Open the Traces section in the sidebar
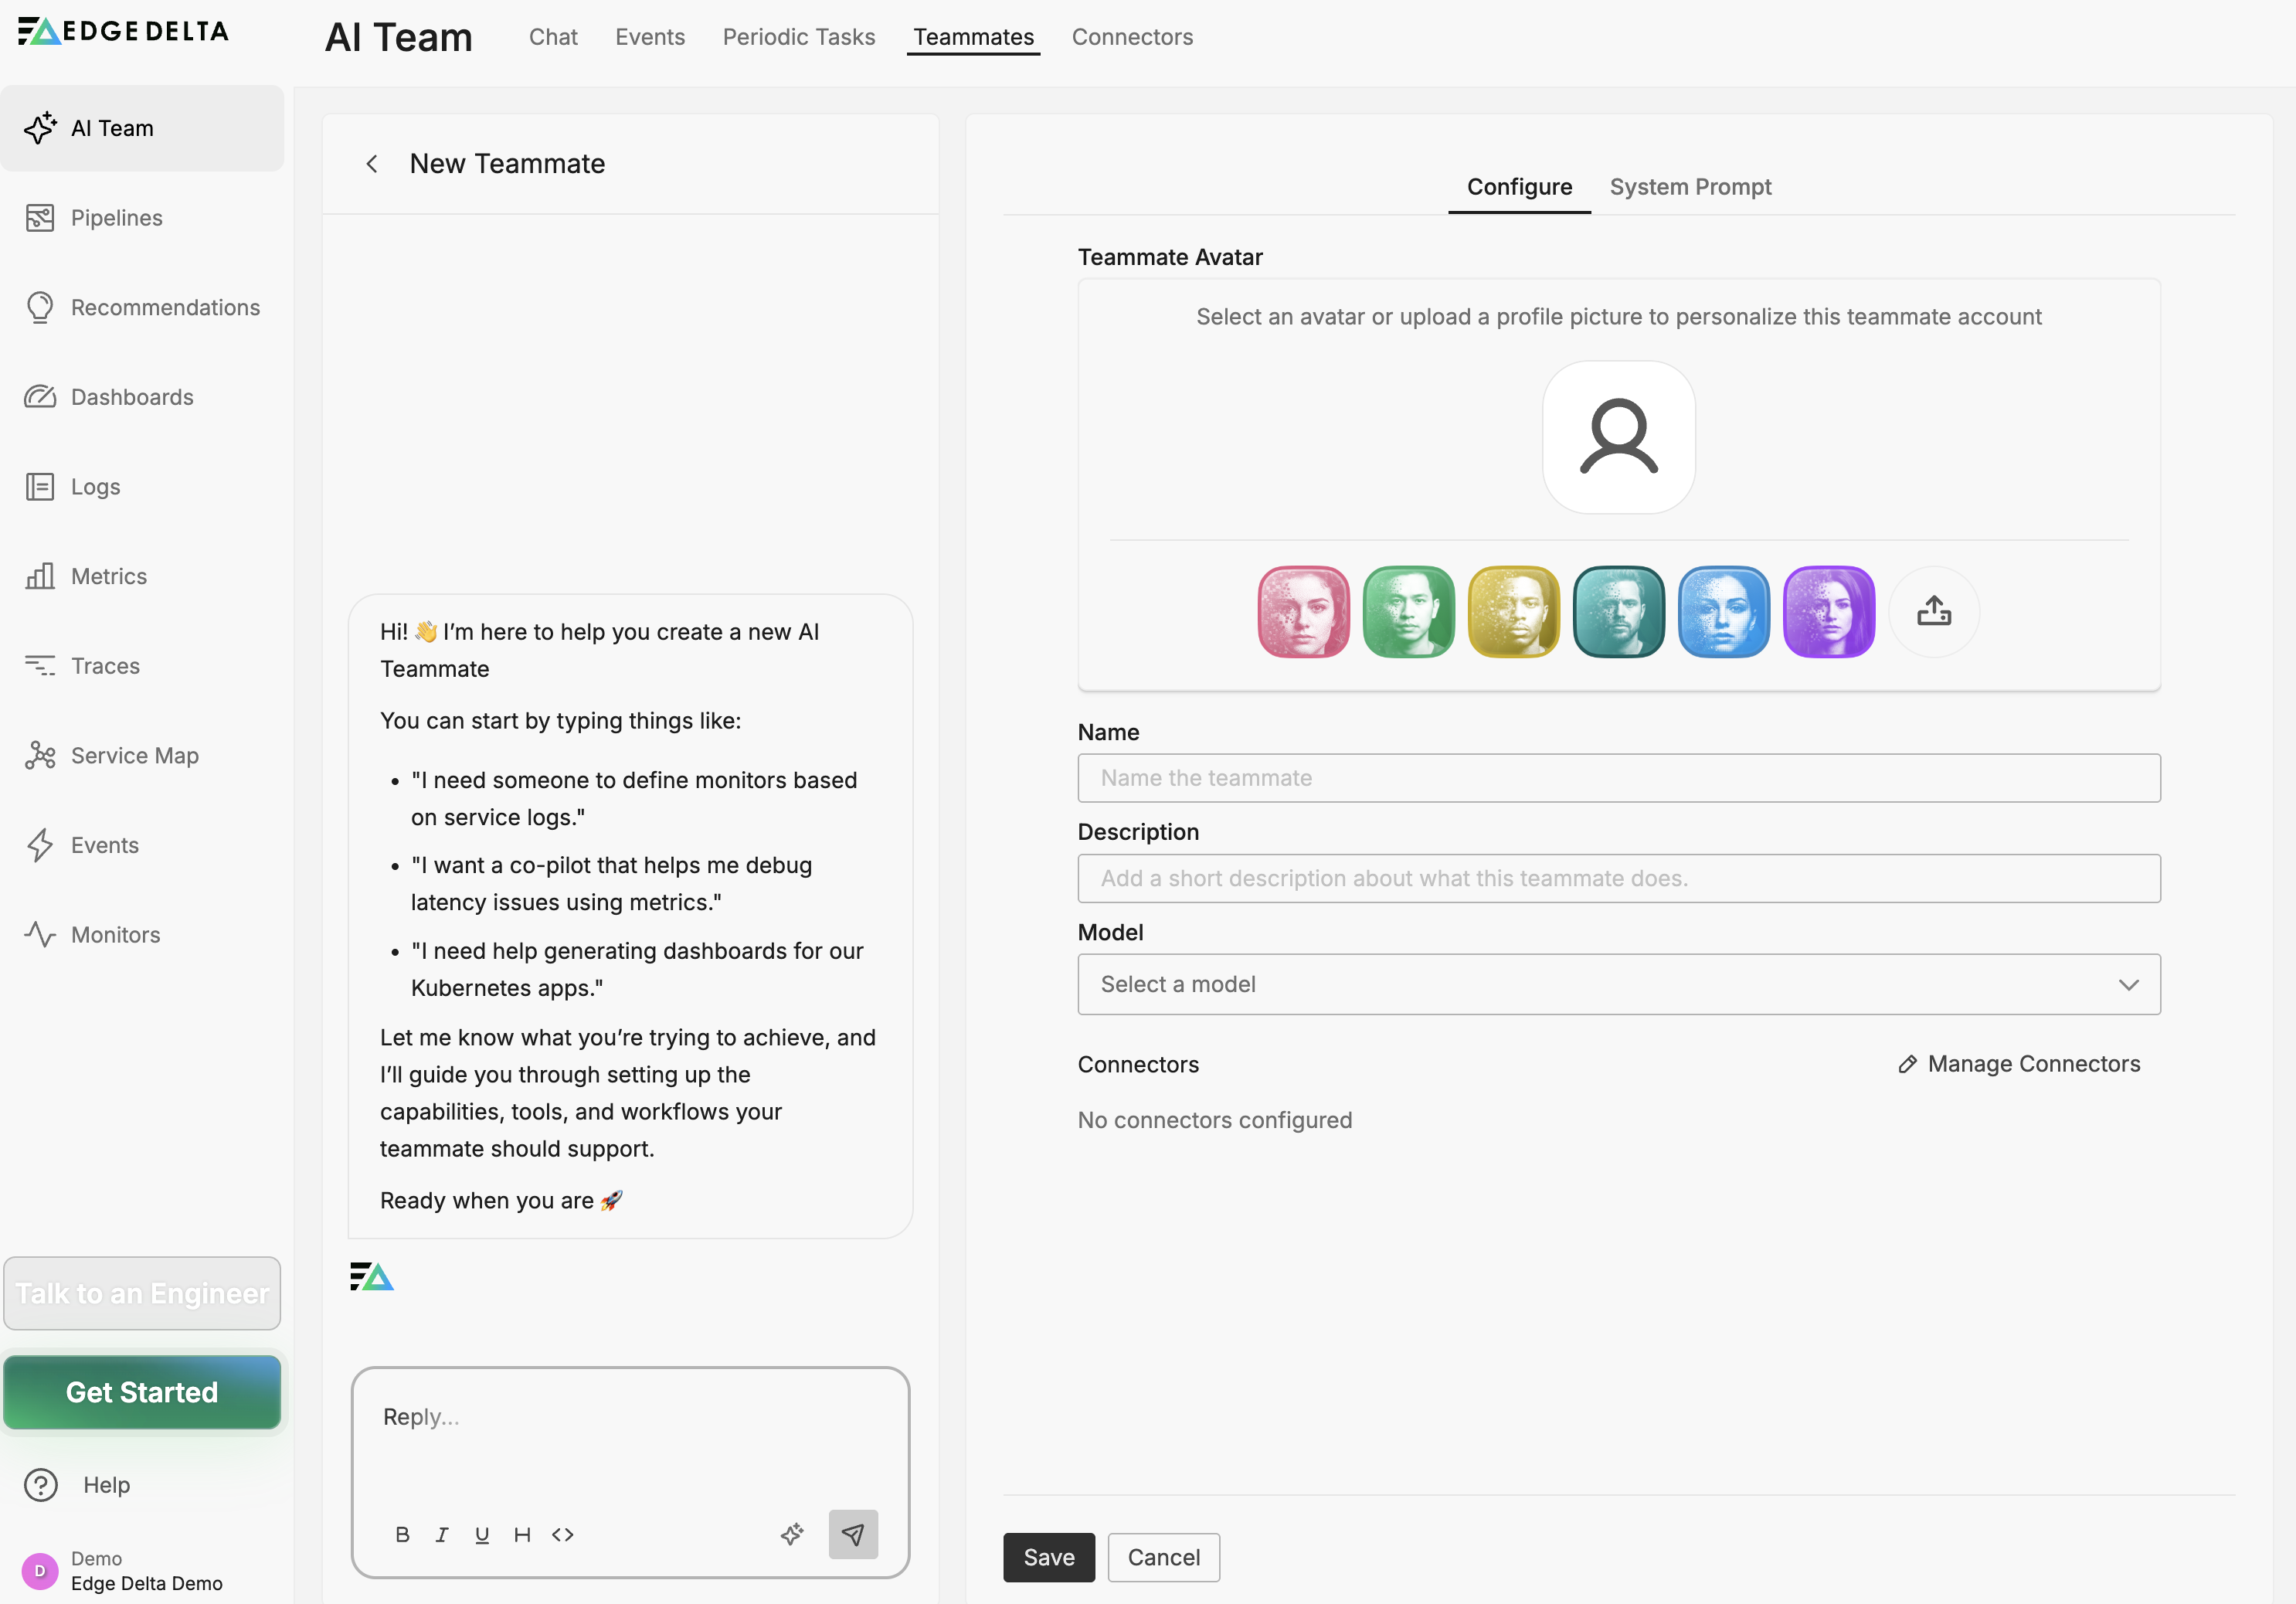 pyautogui.click(x=105, y=666)
